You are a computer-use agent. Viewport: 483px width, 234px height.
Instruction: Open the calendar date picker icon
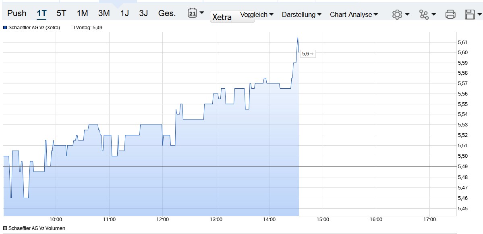(192, 13)
